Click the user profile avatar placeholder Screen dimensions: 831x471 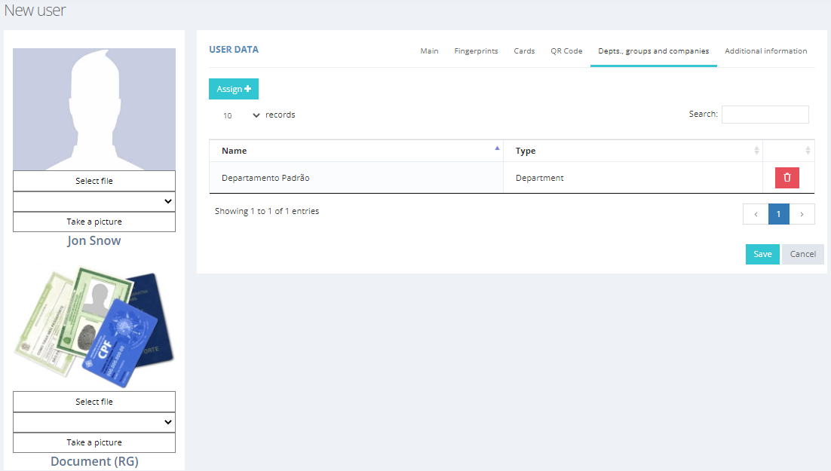click(94, 109)
